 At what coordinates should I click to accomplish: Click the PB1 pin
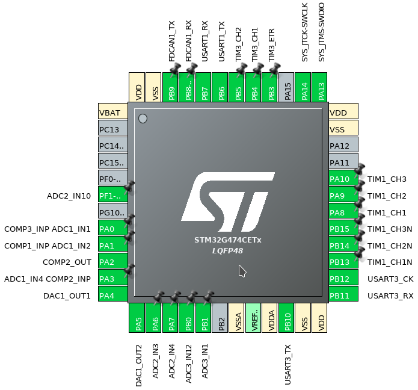(203, 318)
